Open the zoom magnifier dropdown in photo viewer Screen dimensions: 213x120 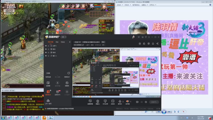click(146, 112)
